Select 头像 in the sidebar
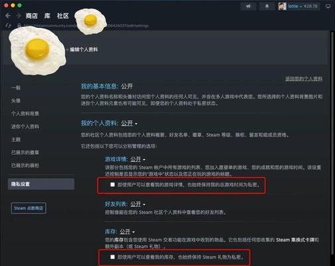This screenshot has width=335, height=266. click(x=16, y=100)
